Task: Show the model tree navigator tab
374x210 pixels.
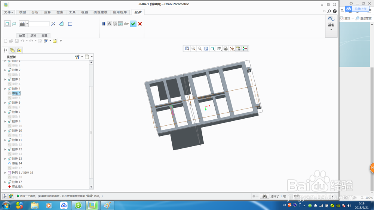Action: 5,50
